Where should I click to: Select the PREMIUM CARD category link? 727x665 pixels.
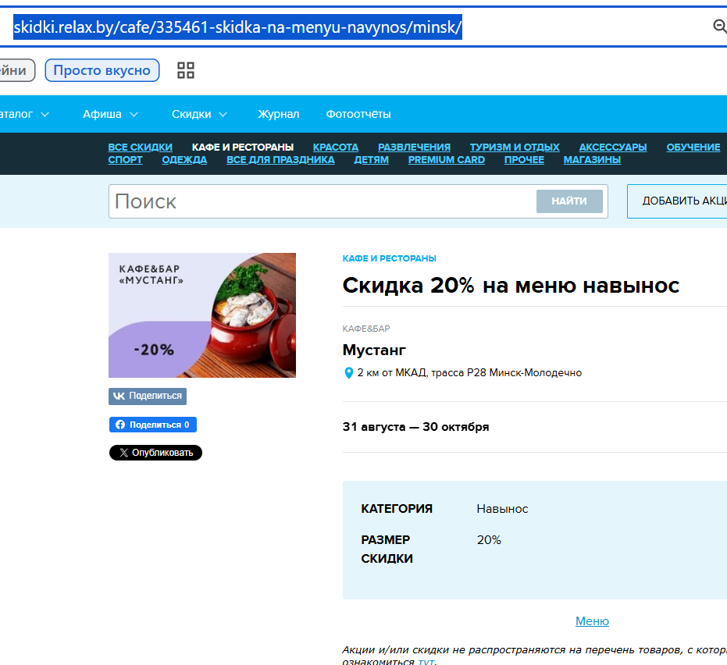tap(447, 160)
